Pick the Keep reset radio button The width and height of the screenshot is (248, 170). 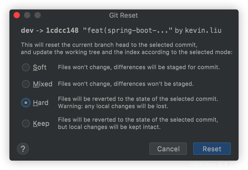coord(26,123)
